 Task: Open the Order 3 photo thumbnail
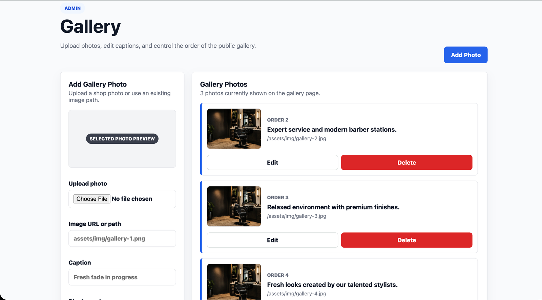[x=234, y=206]
